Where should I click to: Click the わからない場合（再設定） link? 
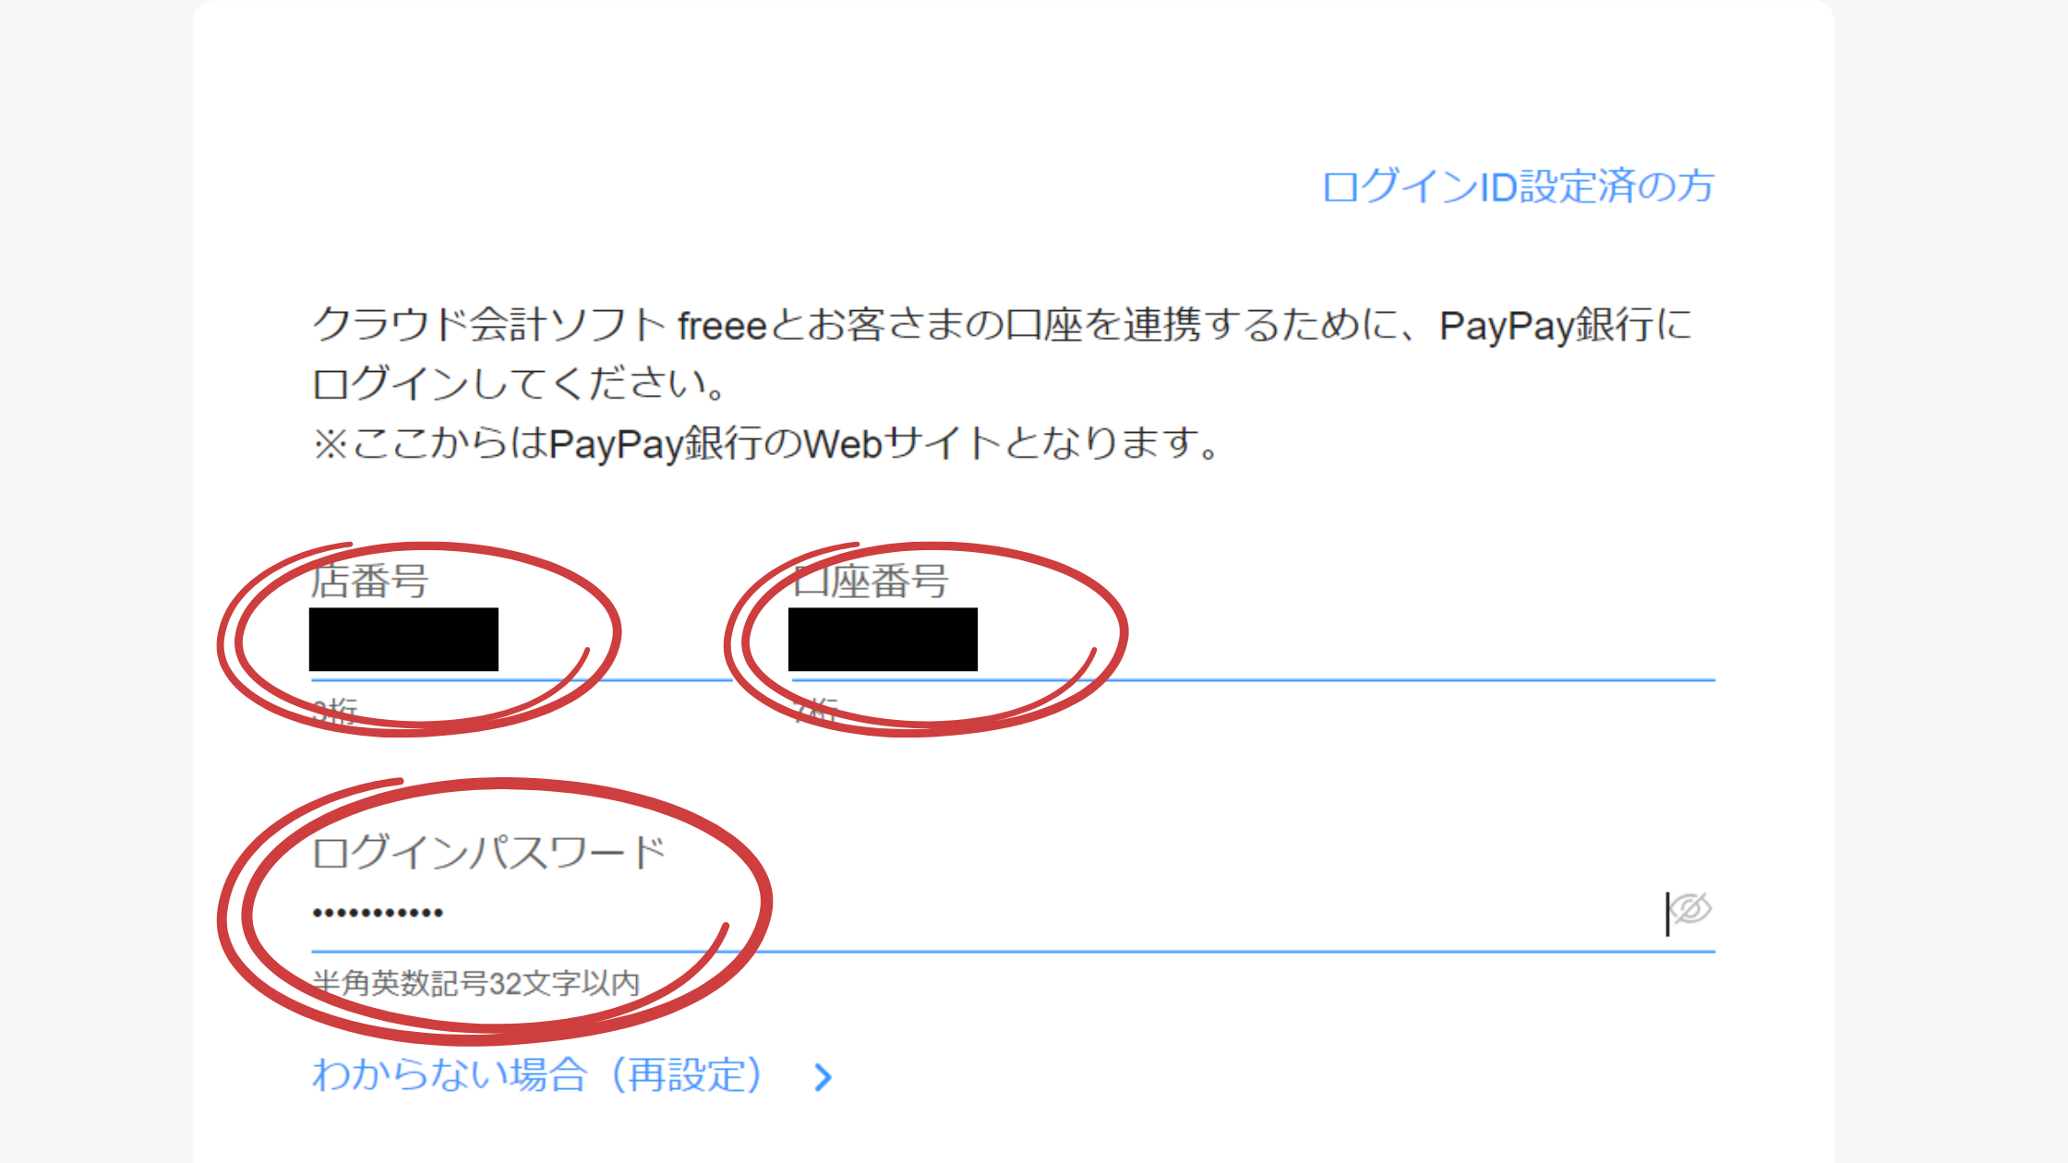(537, 1075)
